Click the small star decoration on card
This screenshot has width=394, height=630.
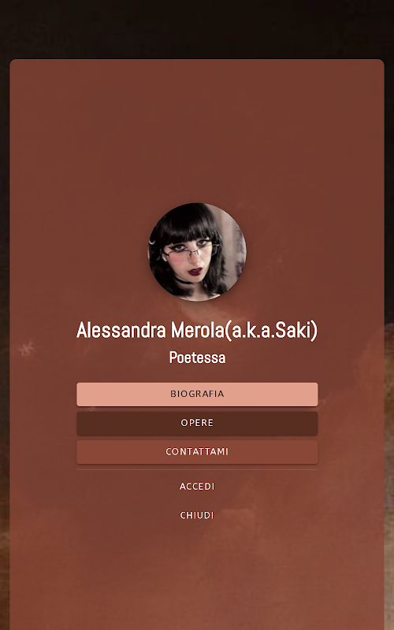click(27, 348)
